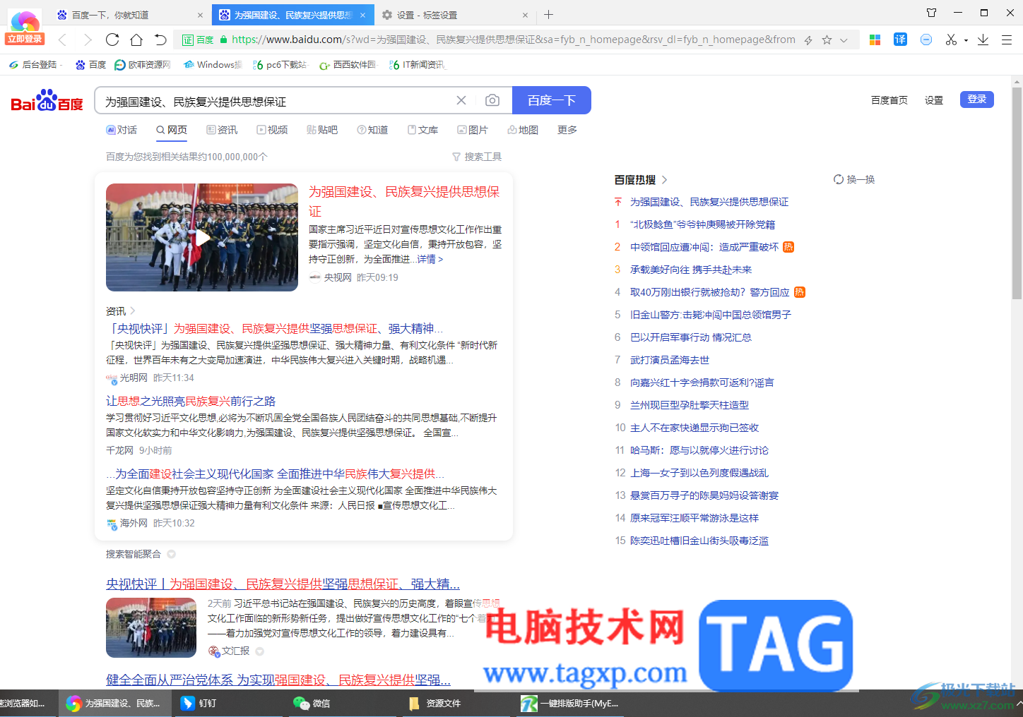The image size is (1023, 717).
Task: Open the dropdown arrow beside the scissors
Action: pos(966,40)
